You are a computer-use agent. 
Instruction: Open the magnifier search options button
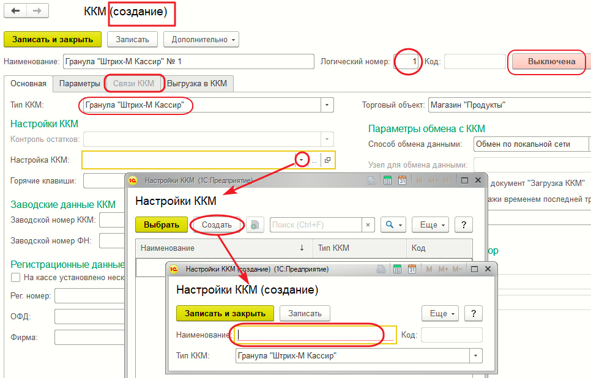[393, 225]
